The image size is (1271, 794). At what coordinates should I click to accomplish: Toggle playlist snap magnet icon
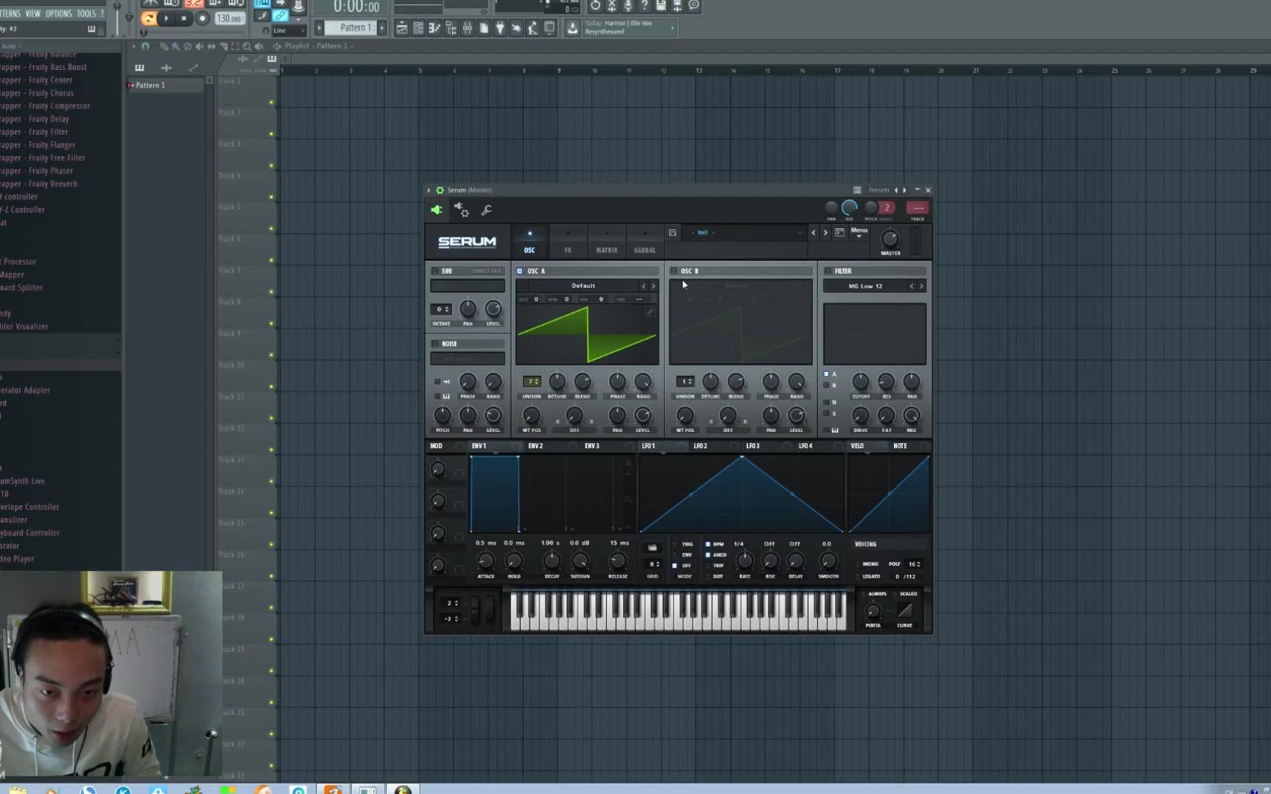point(145,46)
